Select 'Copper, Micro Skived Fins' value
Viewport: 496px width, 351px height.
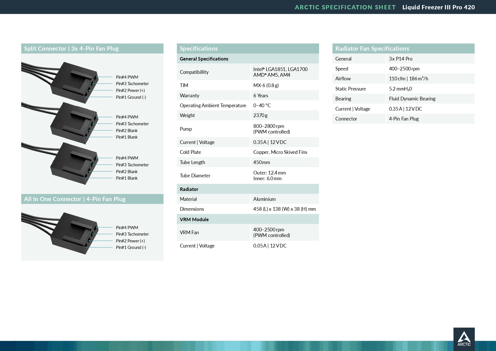pos(280,152)
